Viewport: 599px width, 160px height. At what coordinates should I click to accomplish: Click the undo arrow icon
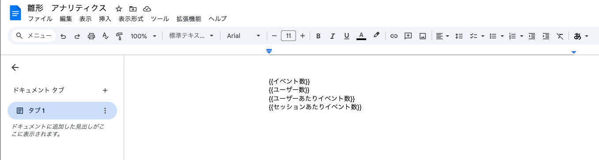[63, 36]
